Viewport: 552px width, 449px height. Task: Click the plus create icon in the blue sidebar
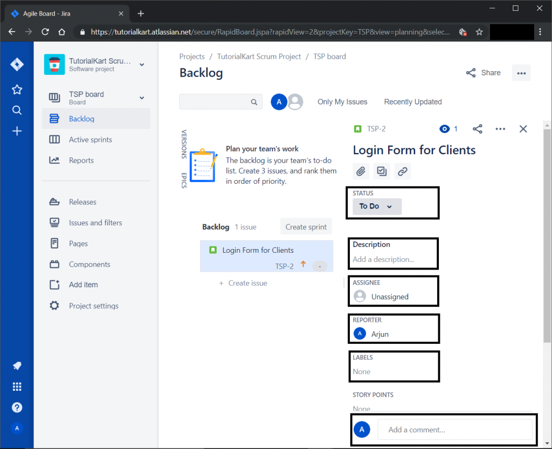(17, 132)
